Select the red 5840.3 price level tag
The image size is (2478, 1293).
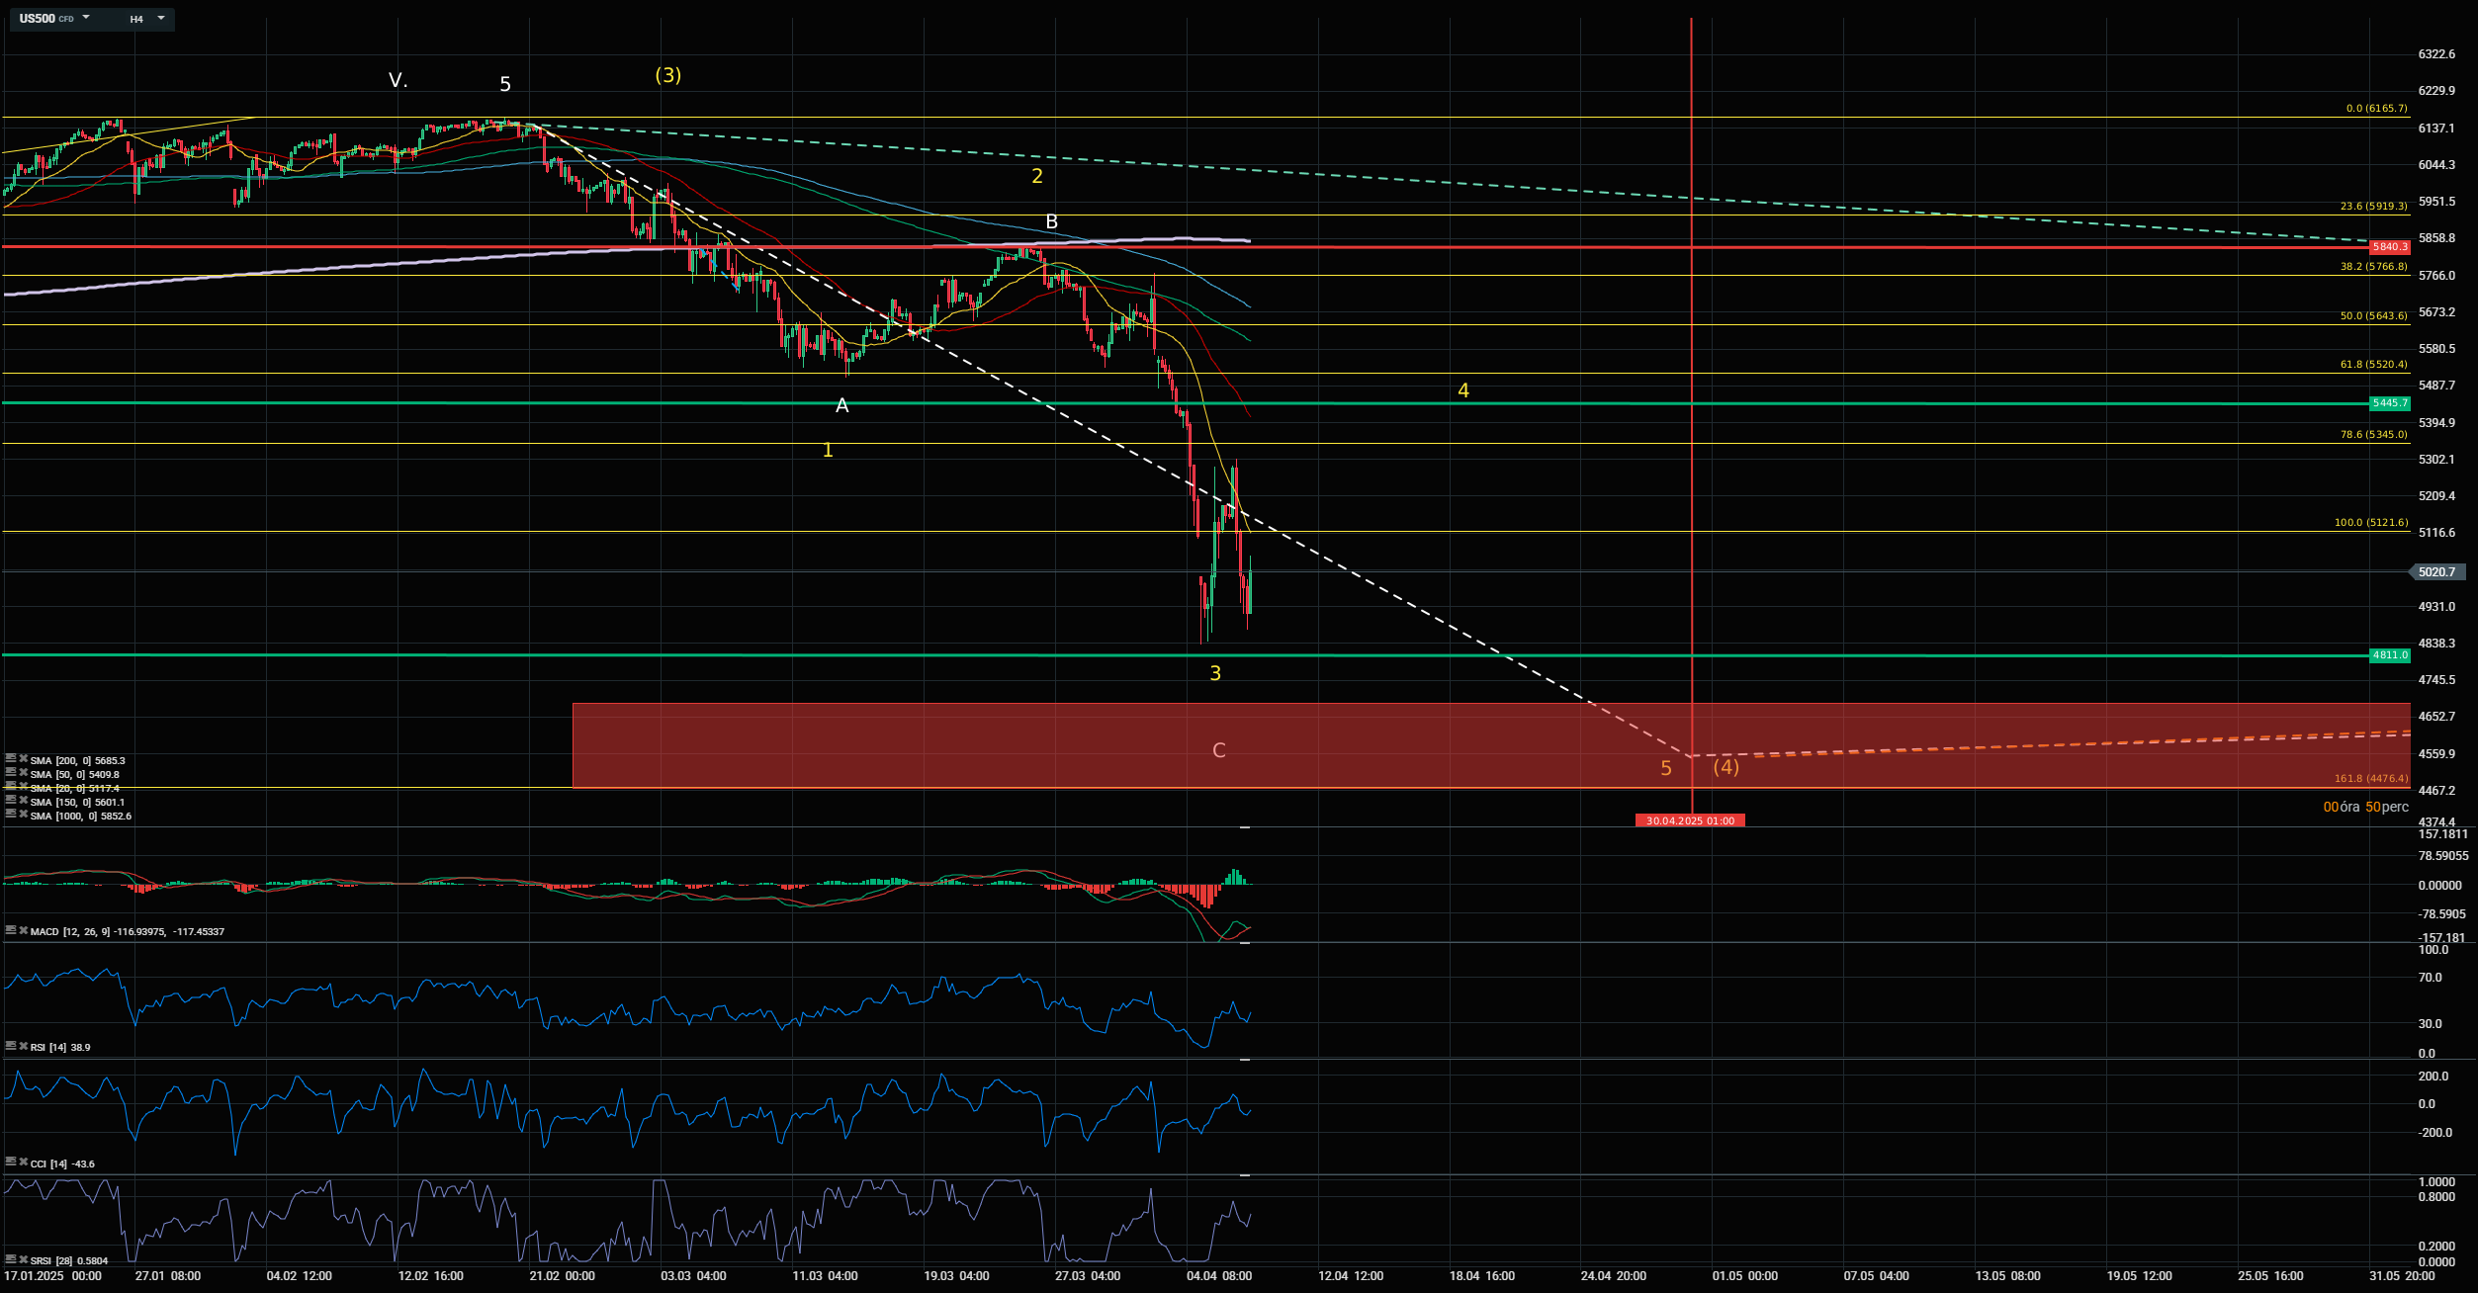[x=2389, y=246]
